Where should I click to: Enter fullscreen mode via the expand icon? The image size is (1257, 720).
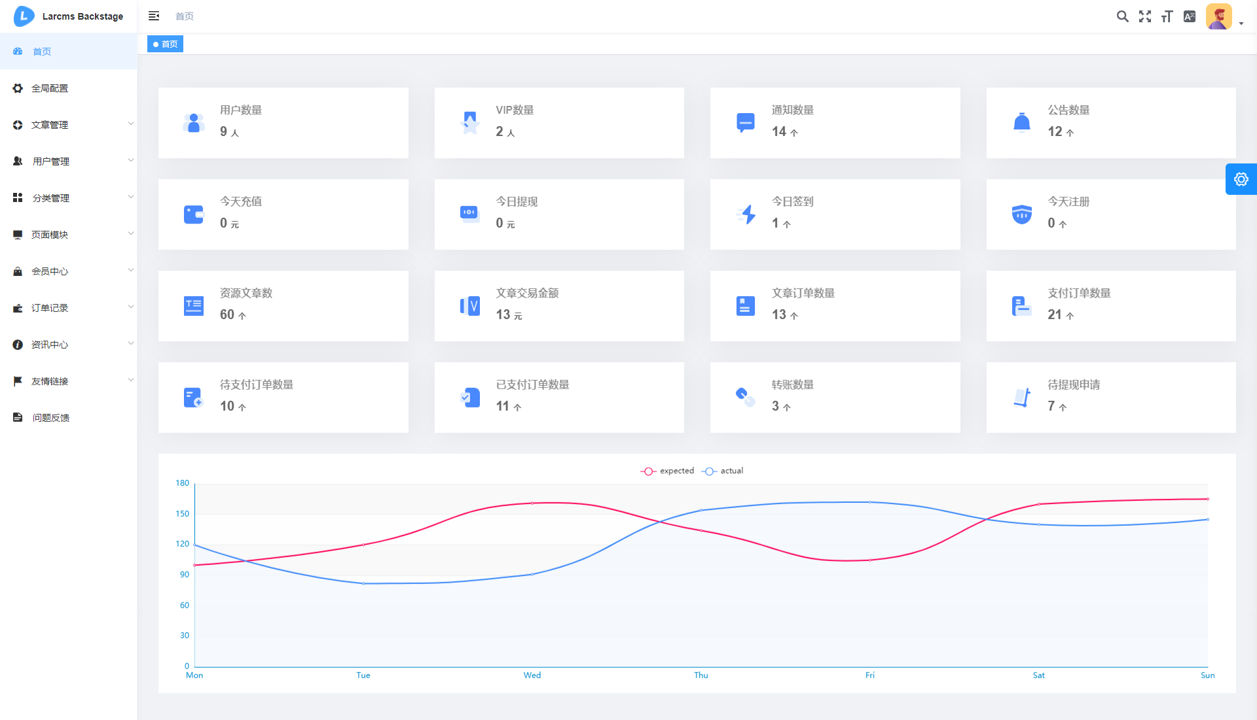point(1146,16)
